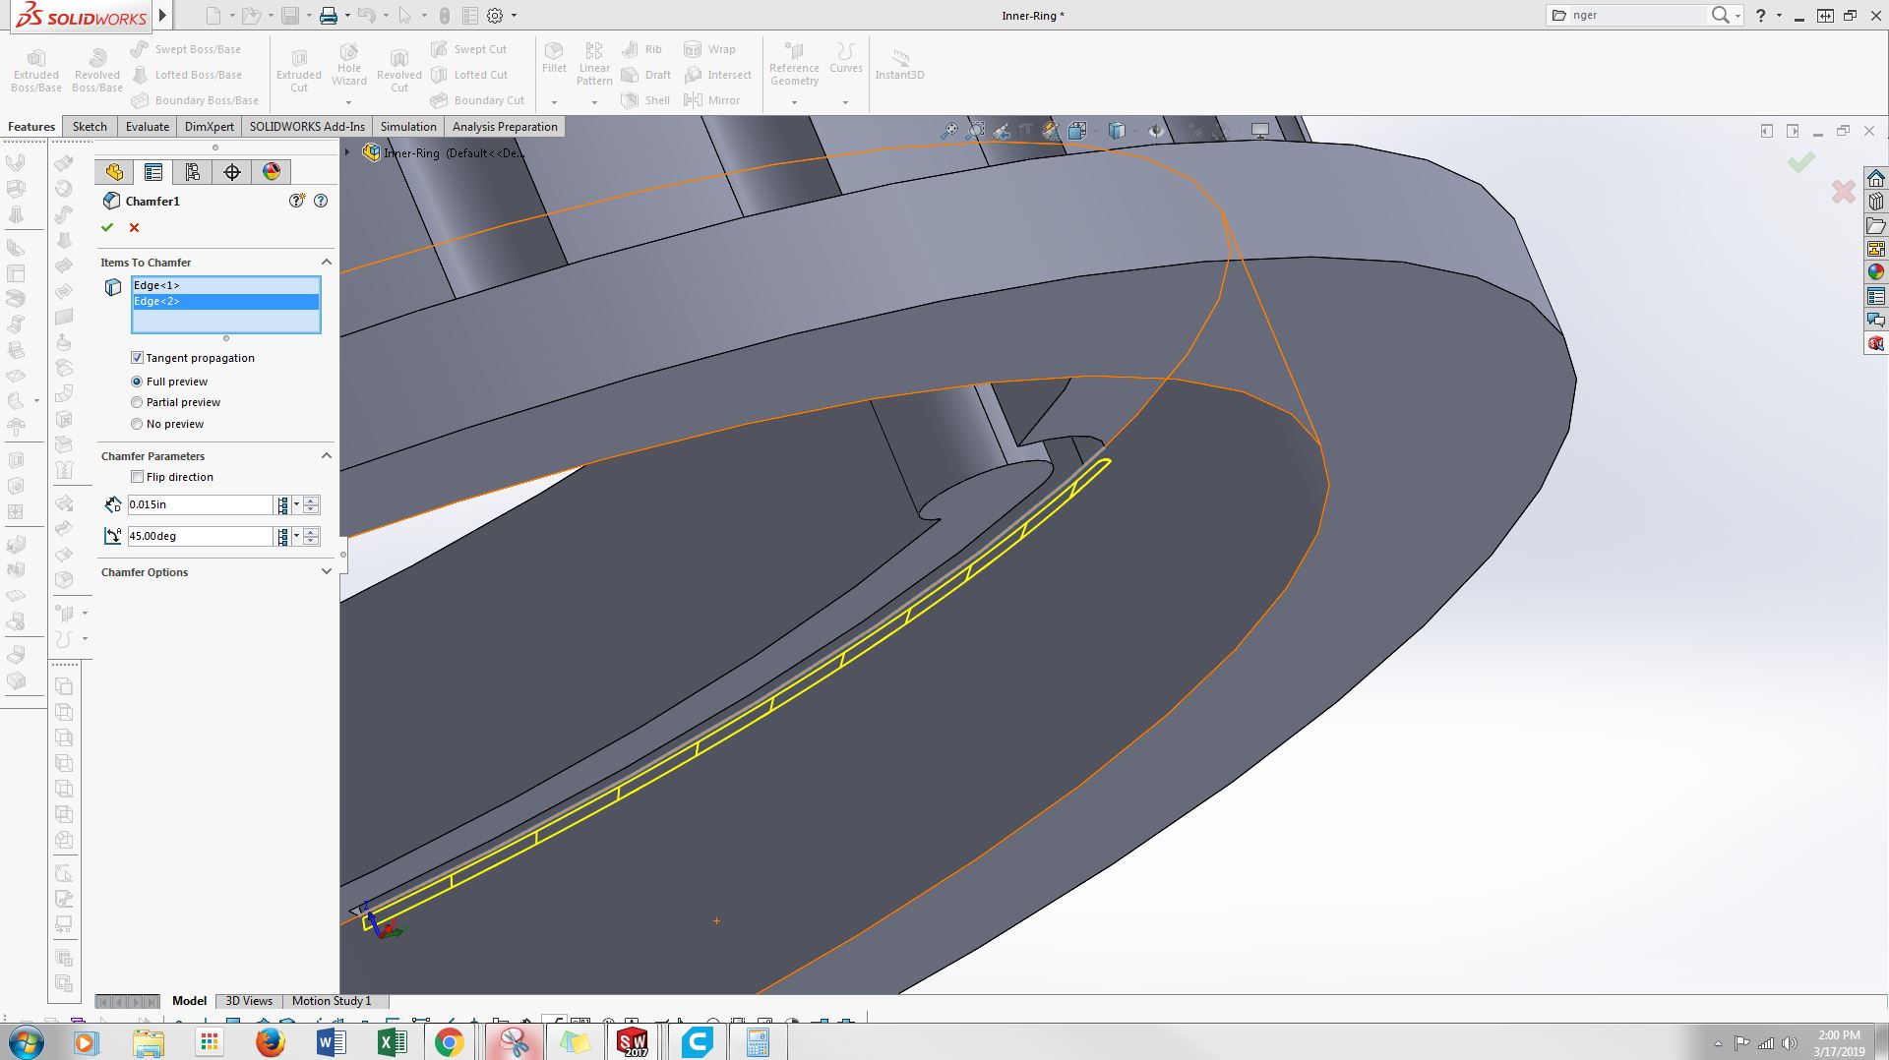The image size is (1889, 1060).
Task: Accept the feature with the viewport green check
Action: pyautogui.click(x=1801, y=162)
